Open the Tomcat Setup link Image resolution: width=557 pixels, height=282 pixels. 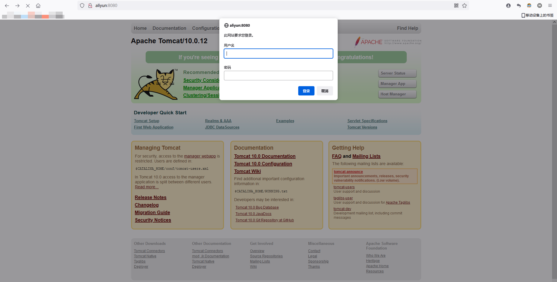tap(147, 121)
